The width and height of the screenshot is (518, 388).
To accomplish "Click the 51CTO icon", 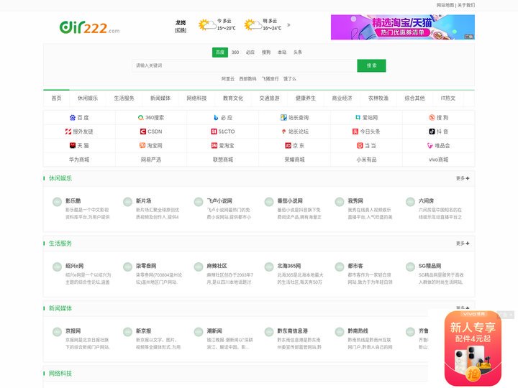I will (214, 131).
